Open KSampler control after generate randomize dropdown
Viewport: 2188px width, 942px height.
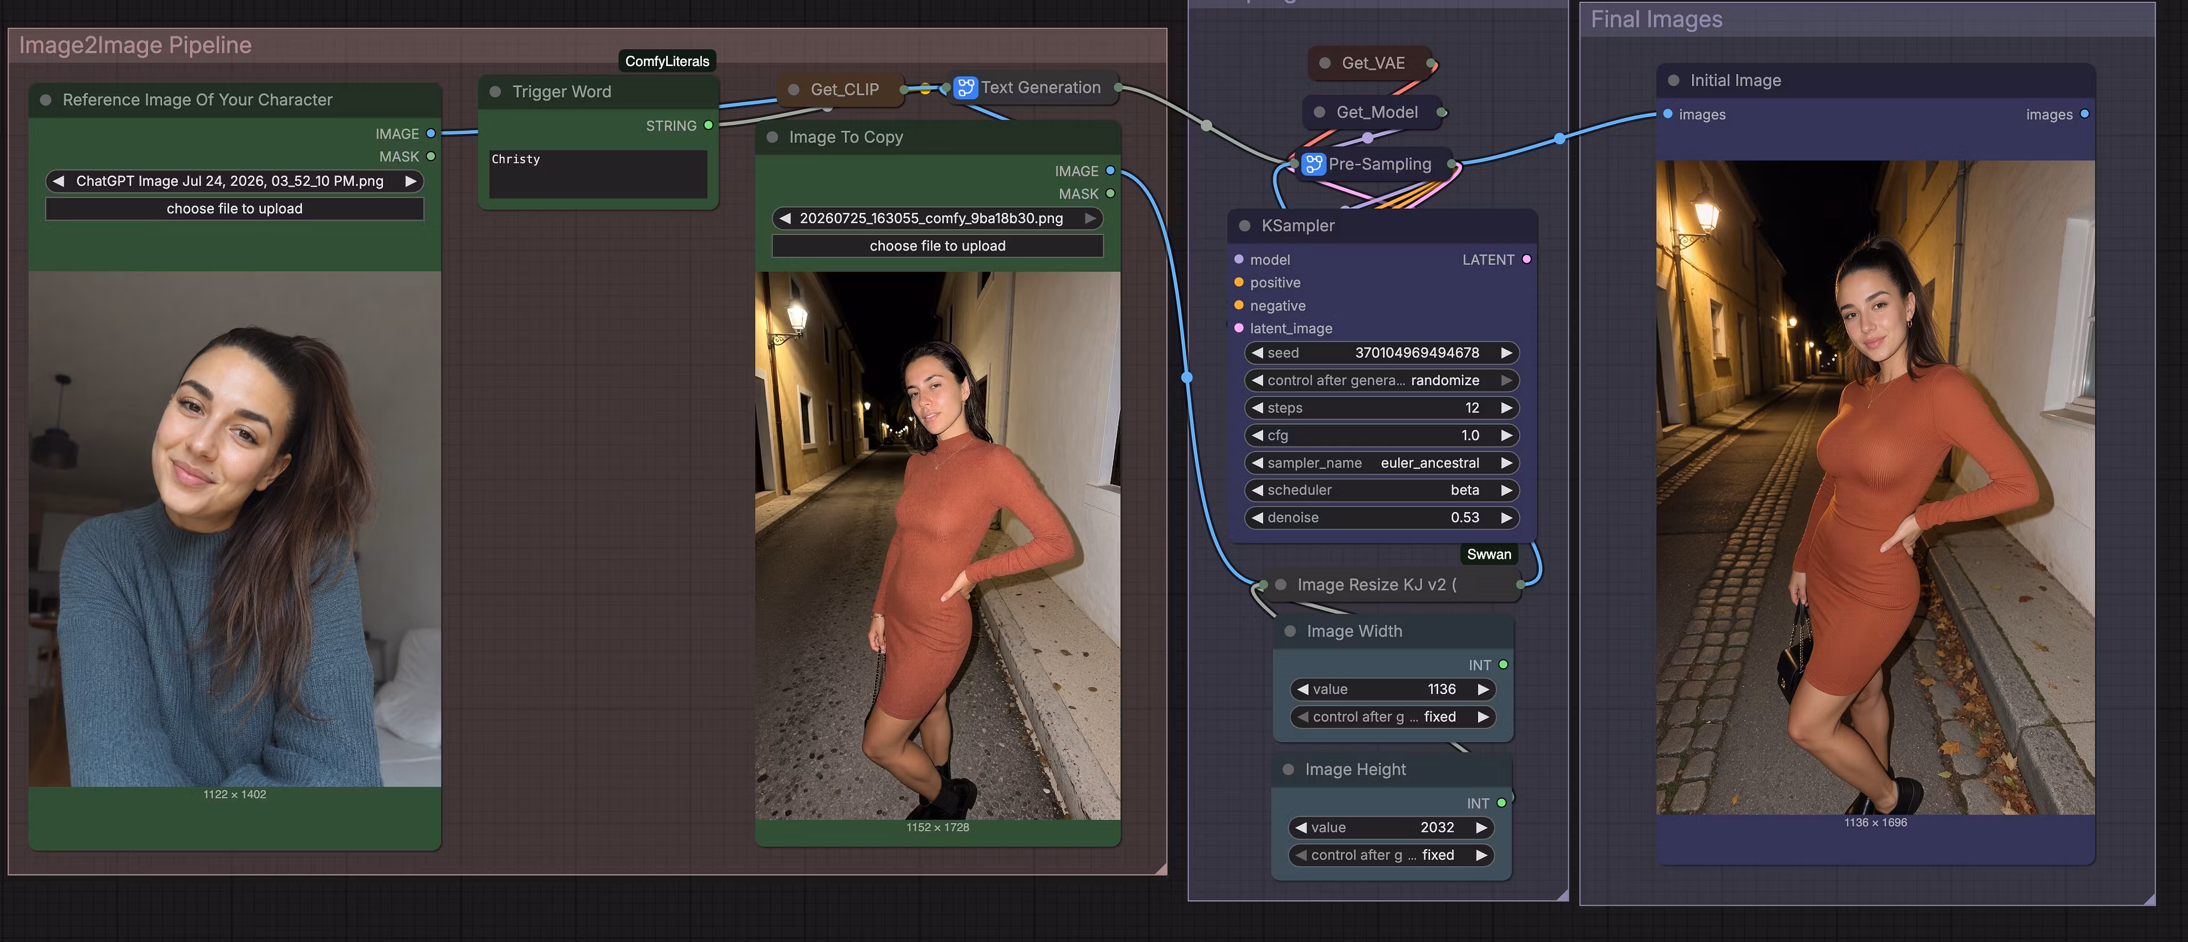(x=1381, y=380)
